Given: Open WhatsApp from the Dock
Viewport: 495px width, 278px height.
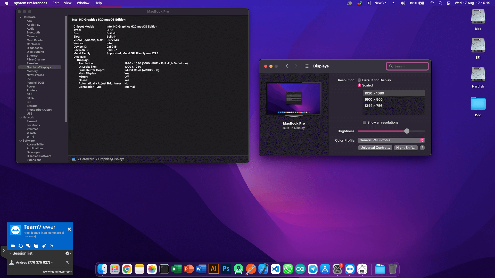Looking at the screenshot, I should click(288, 269).
